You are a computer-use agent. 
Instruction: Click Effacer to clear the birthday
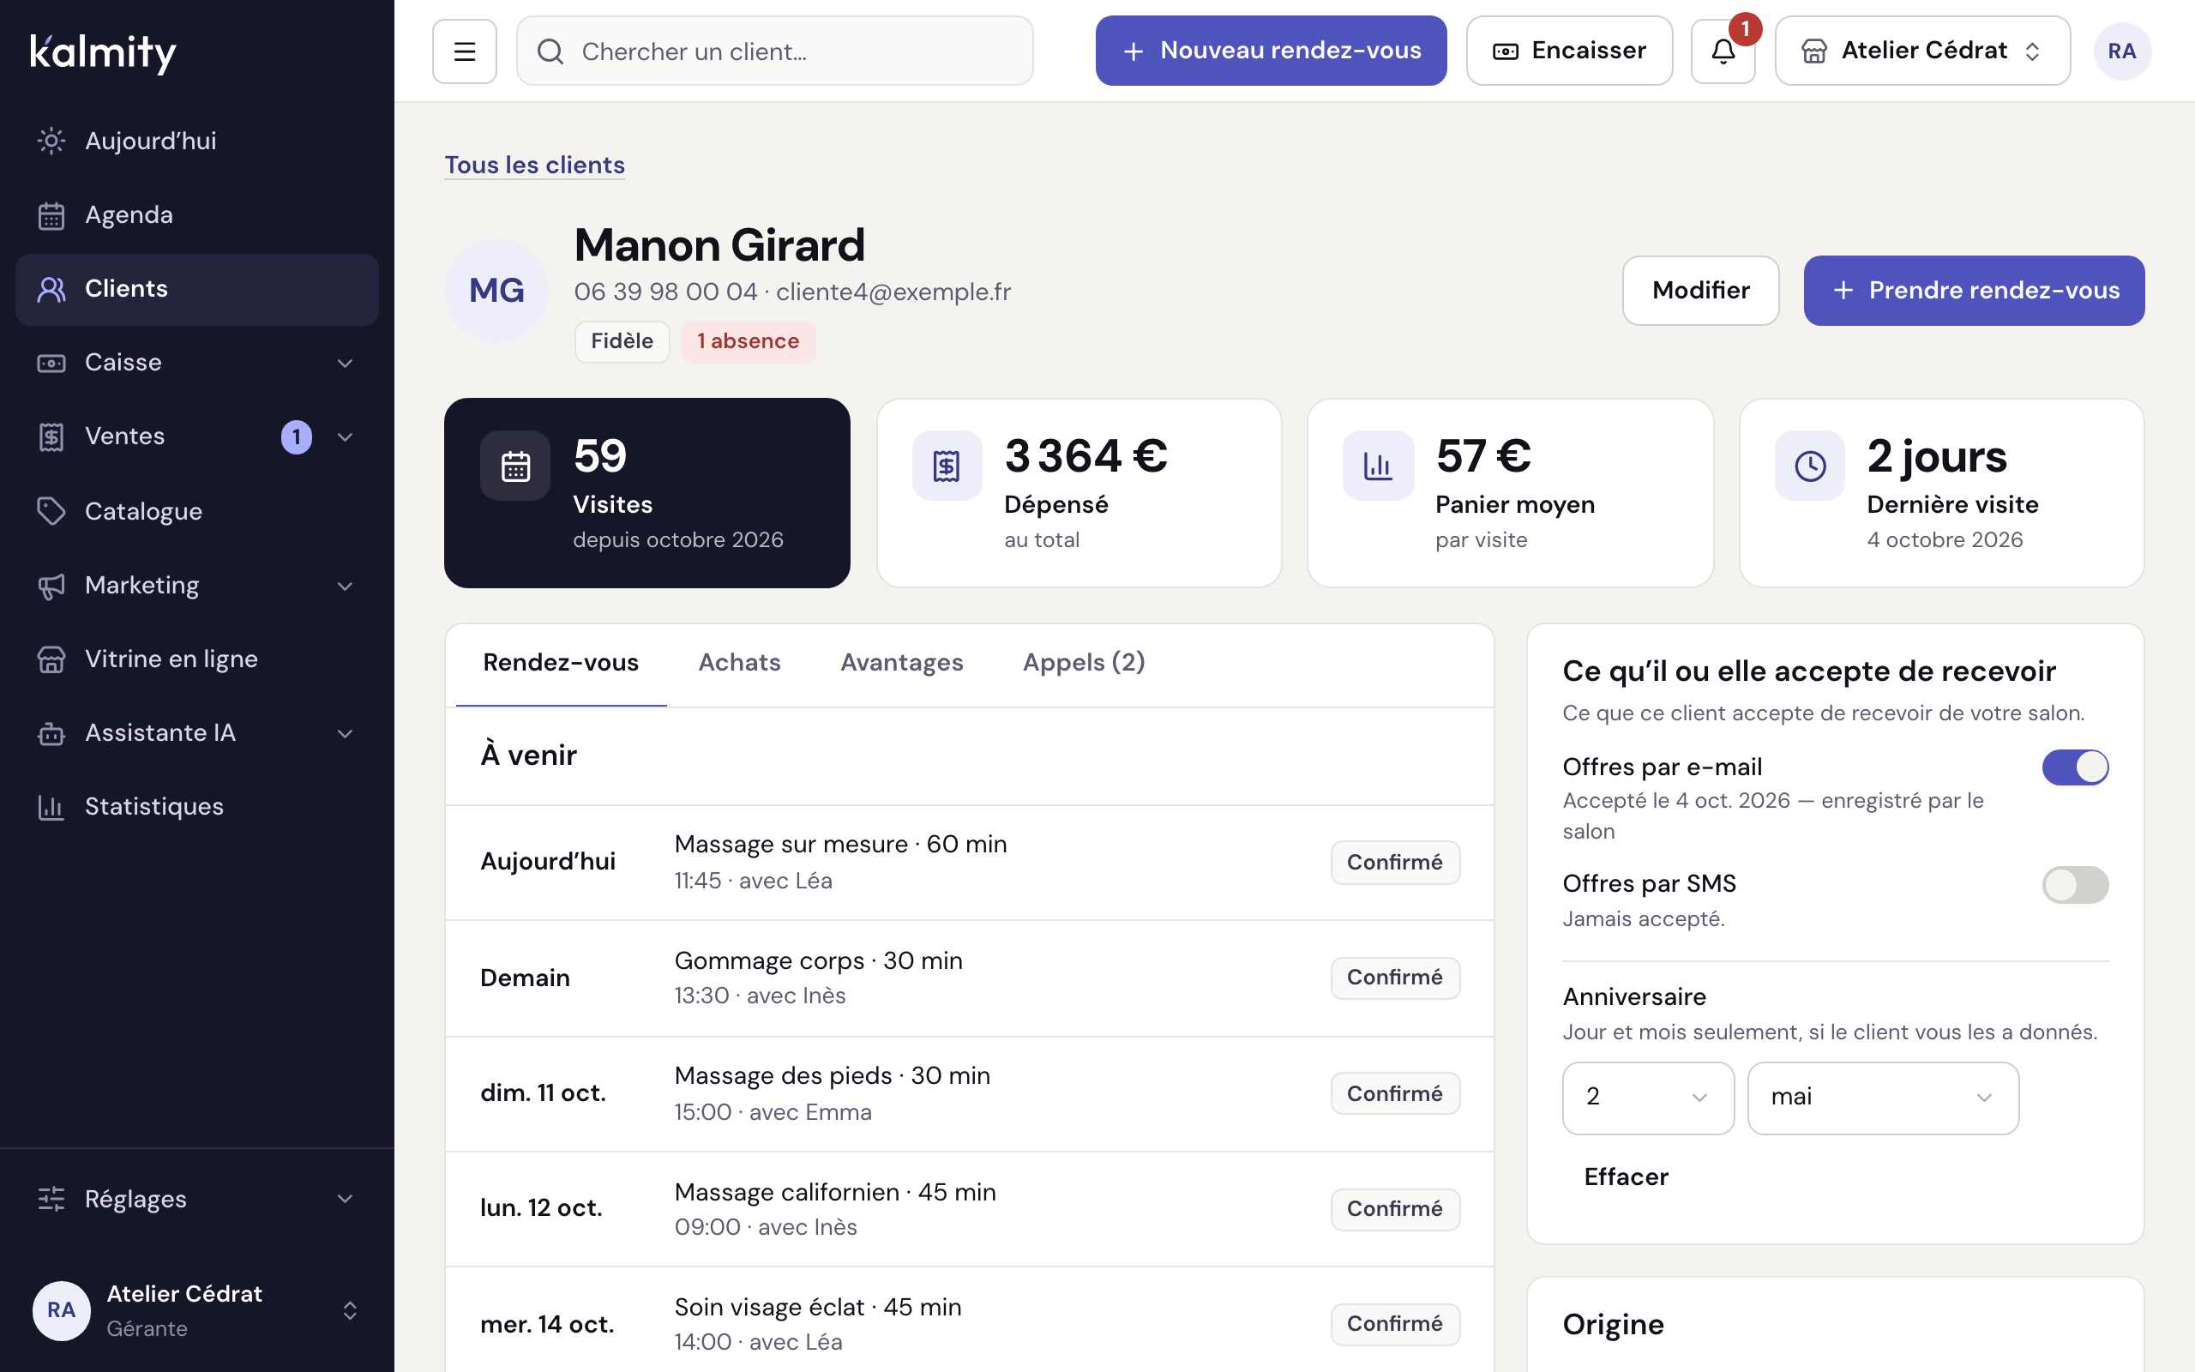click(x=1627, y=1176)
